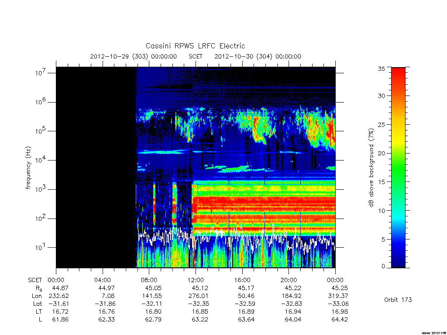Click the L value '64.42'

[x=340, y=319]
